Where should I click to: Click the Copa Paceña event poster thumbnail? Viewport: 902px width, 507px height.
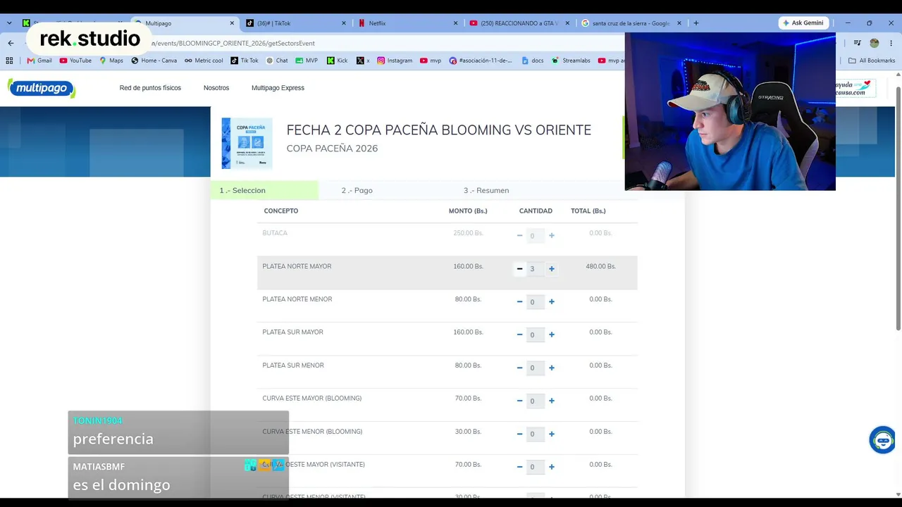247,143
